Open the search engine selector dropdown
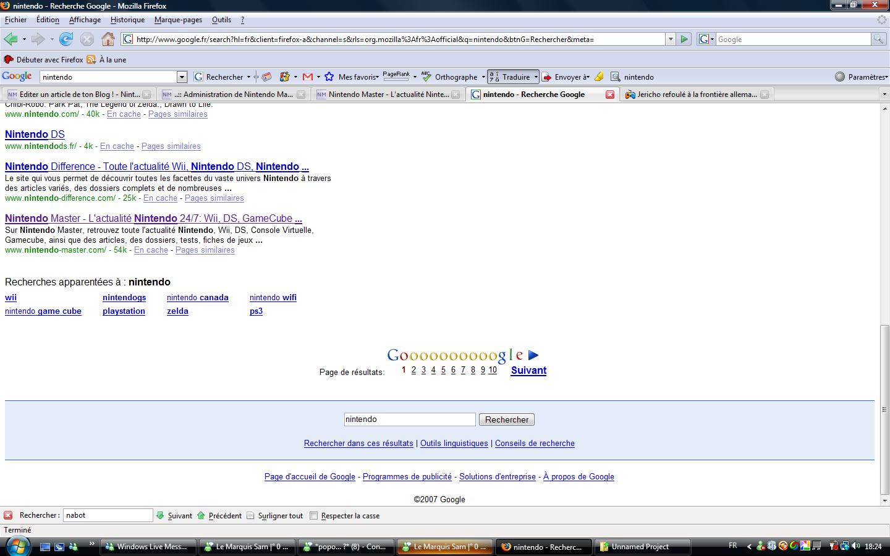Image resolution: width=890 pixels, height=556 pixels. point(706,40)
